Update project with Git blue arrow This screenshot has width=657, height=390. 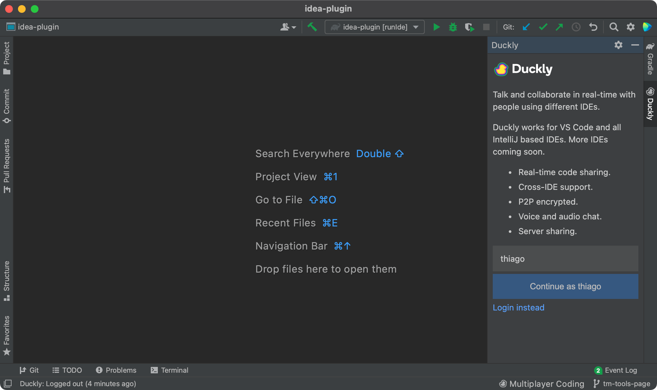526,27
